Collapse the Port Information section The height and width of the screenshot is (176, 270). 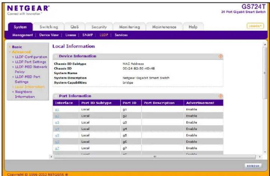tap(56, 96)
